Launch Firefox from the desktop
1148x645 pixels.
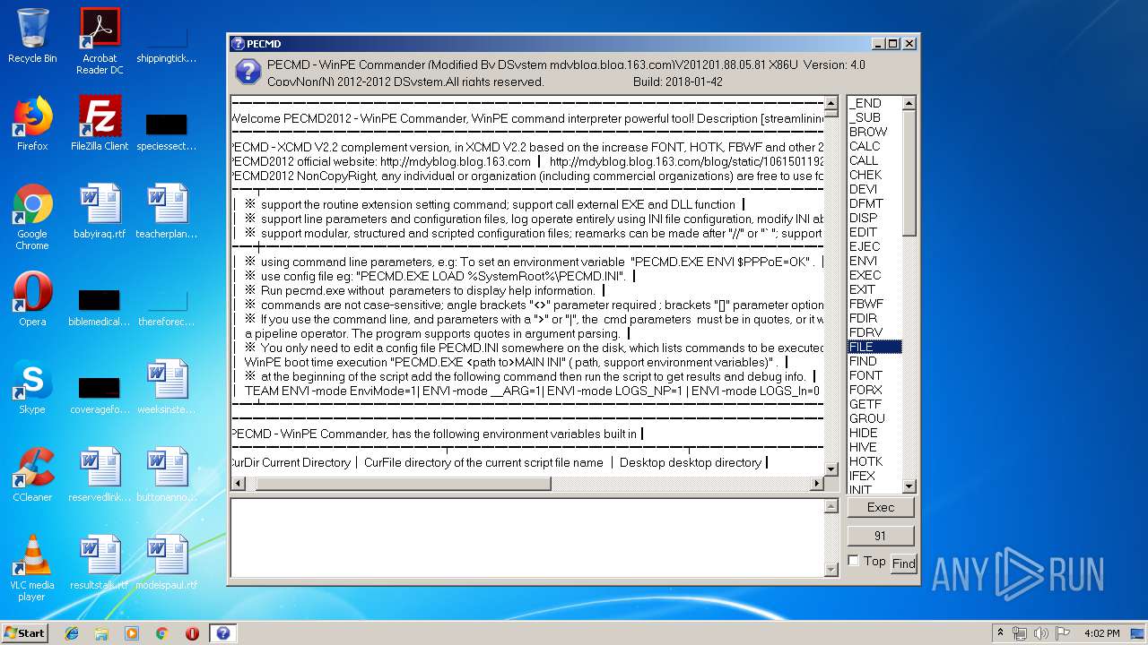click(x=32, y=124)
